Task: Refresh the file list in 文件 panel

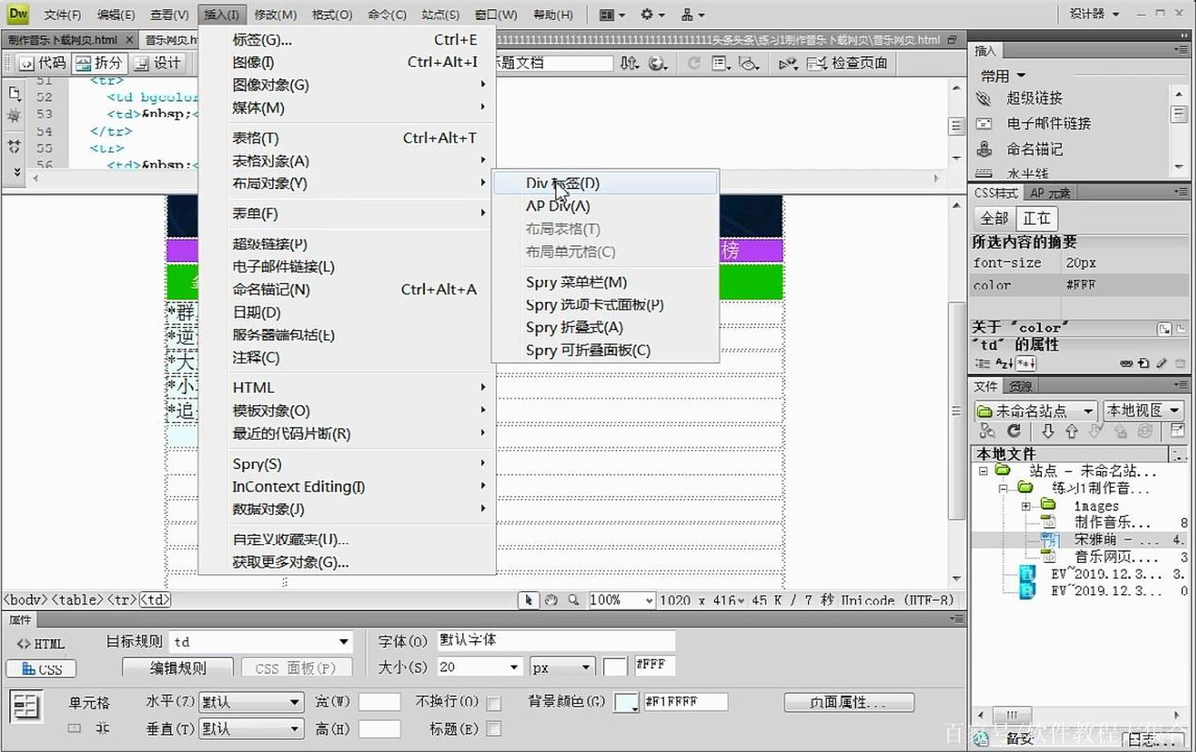Action: click(x=1013, y=431)
